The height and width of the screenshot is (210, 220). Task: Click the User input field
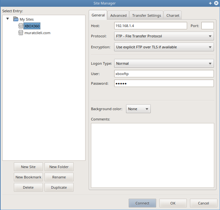click(164, 74)
